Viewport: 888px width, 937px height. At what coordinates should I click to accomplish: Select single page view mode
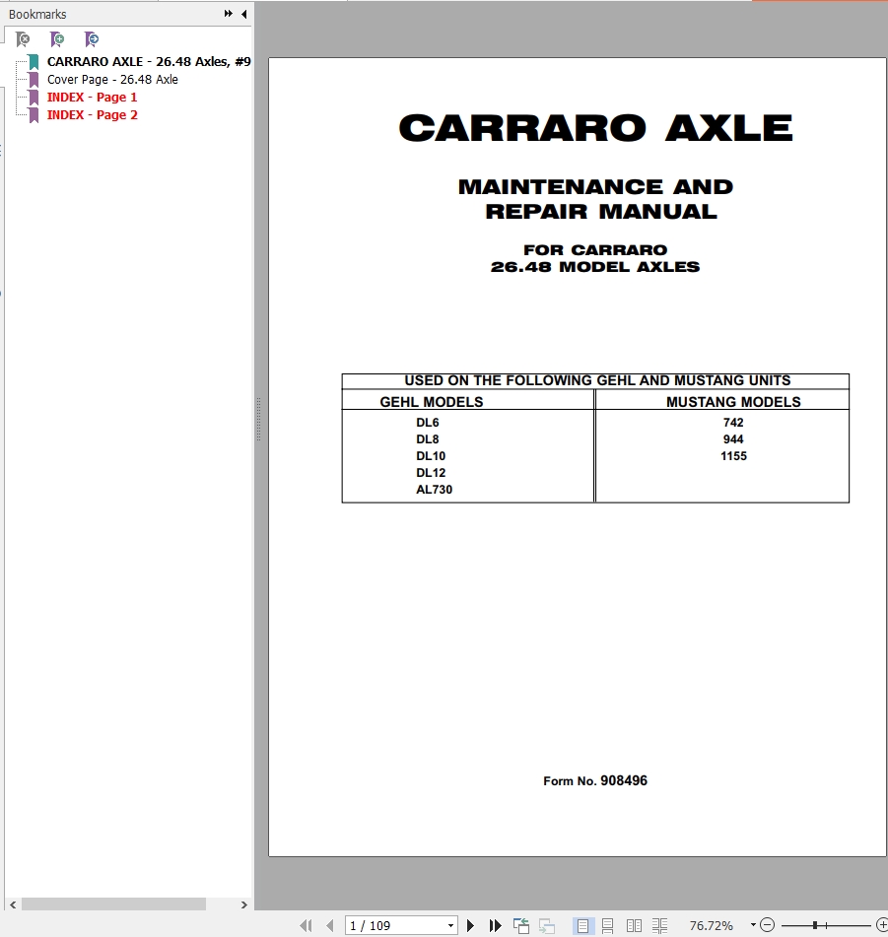pyautogui.click(x=582, y=925)
